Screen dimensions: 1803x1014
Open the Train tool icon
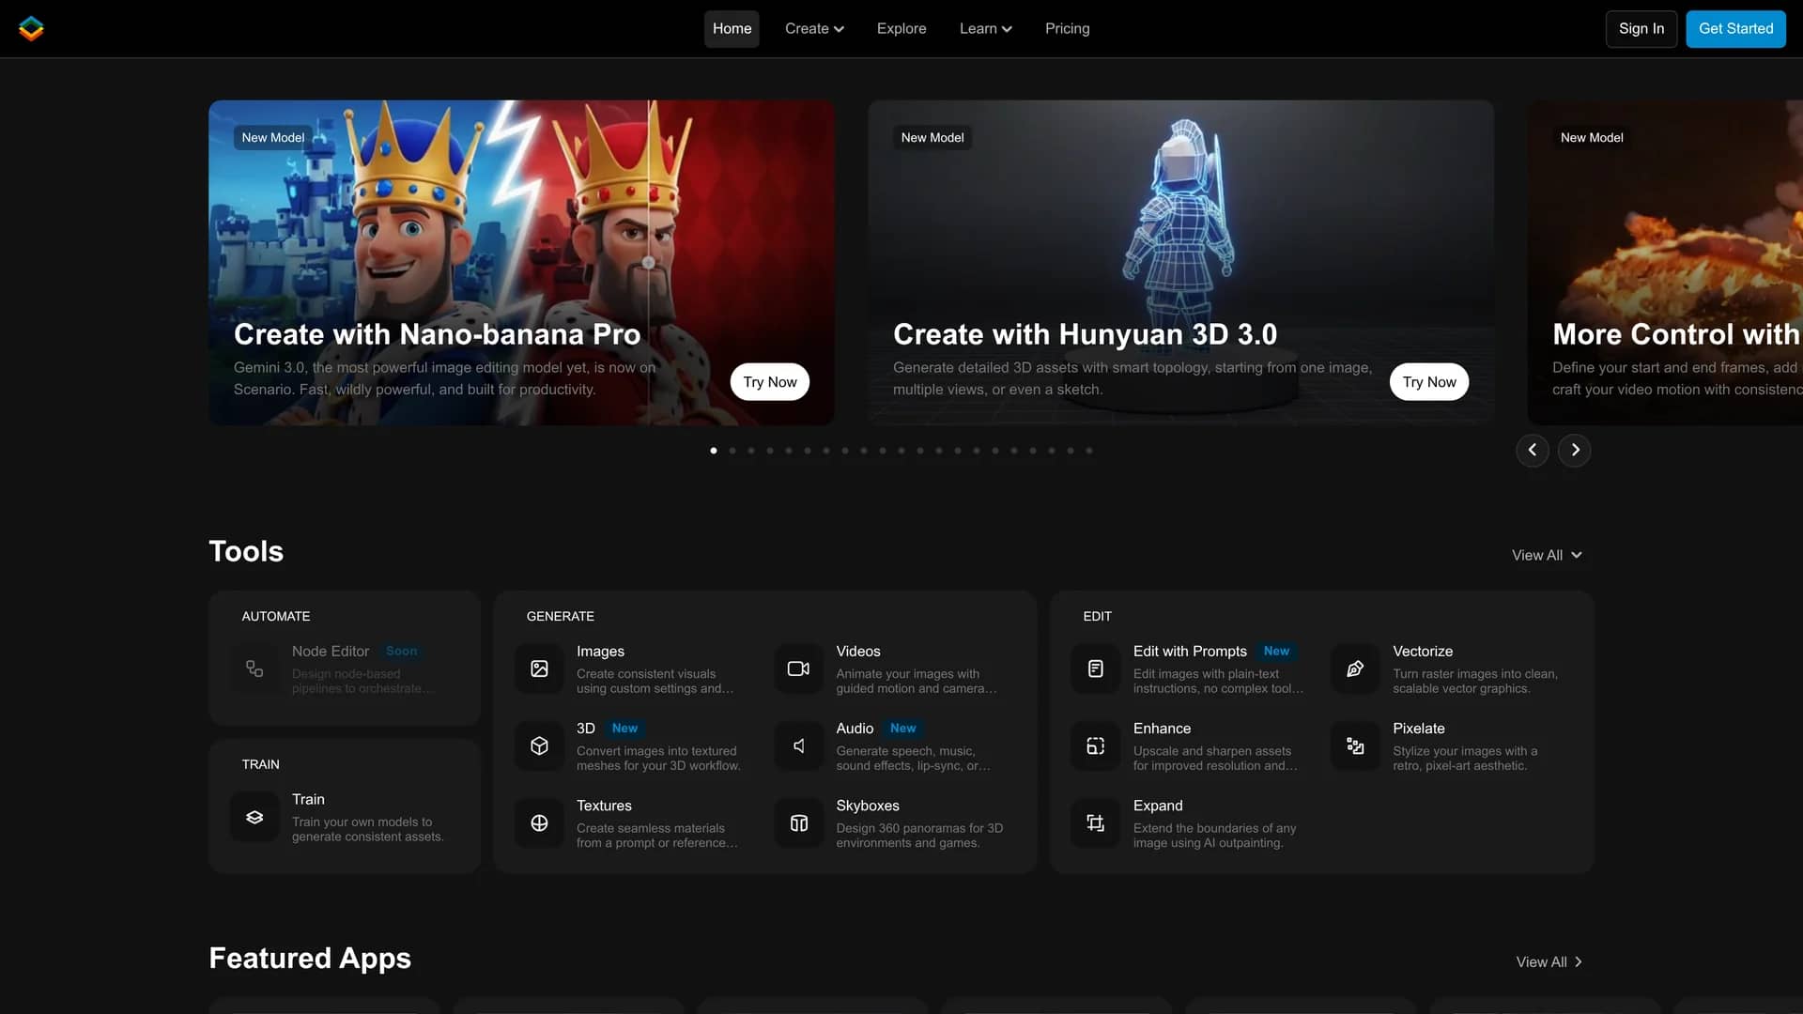(x=254, y=817)
